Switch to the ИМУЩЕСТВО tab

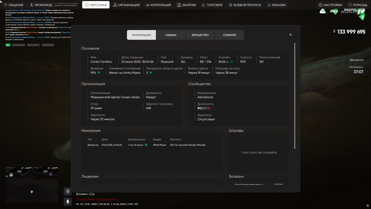coord(200,35)
